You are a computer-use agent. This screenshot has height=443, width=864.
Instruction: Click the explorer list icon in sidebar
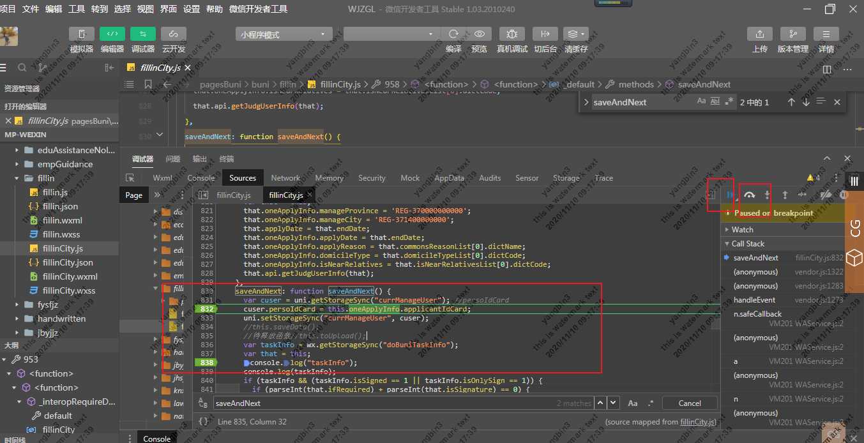(x=4, y=68)
